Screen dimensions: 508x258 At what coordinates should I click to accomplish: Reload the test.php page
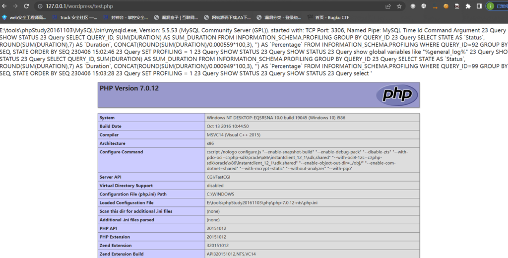(27, 6)
